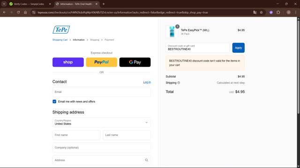Click the Shipping help question icon
300x168 pixels.
coord(179,83)
